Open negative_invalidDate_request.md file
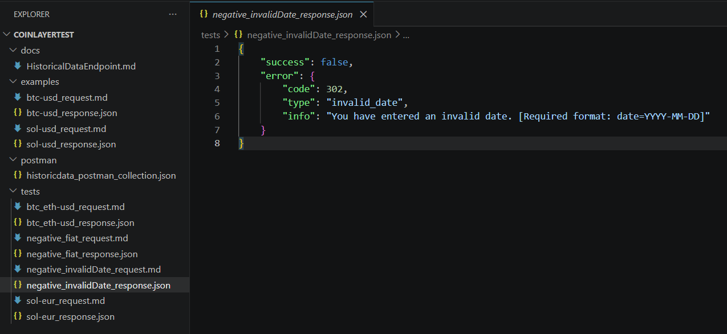Viewport: 727px width, 334px height. (94, 270)
